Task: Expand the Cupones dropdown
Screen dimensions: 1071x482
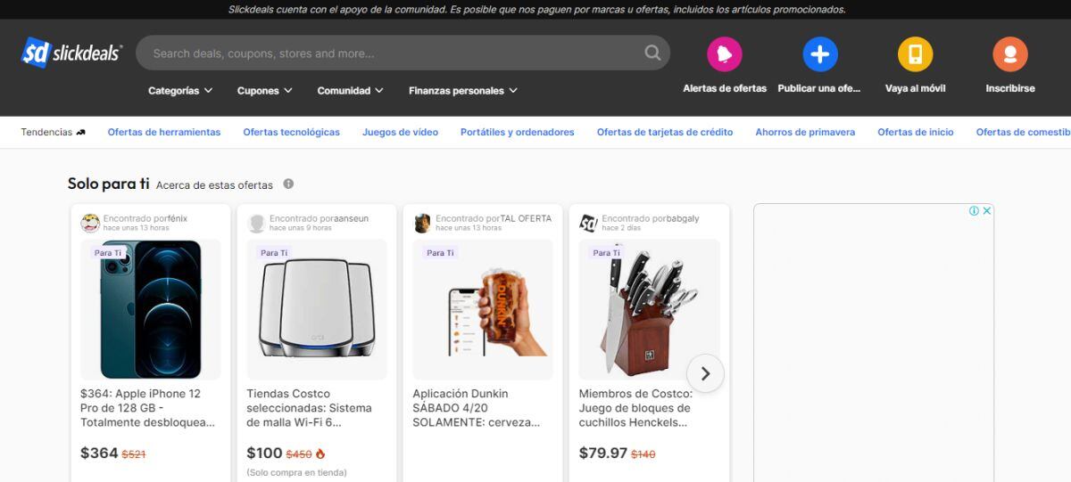Action: pyautogui.click(x=264, y=90)
